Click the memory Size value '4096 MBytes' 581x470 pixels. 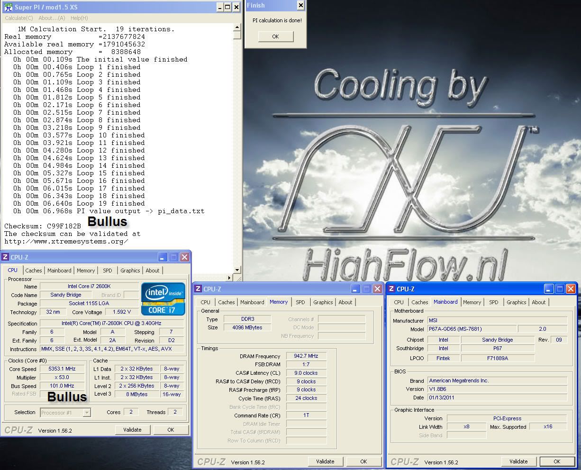[x=247, y=327]
